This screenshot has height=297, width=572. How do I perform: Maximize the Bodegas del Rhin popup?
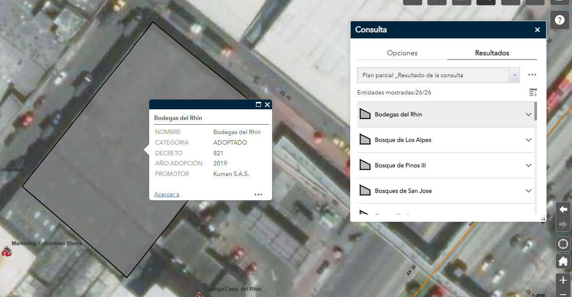(258, 105)
